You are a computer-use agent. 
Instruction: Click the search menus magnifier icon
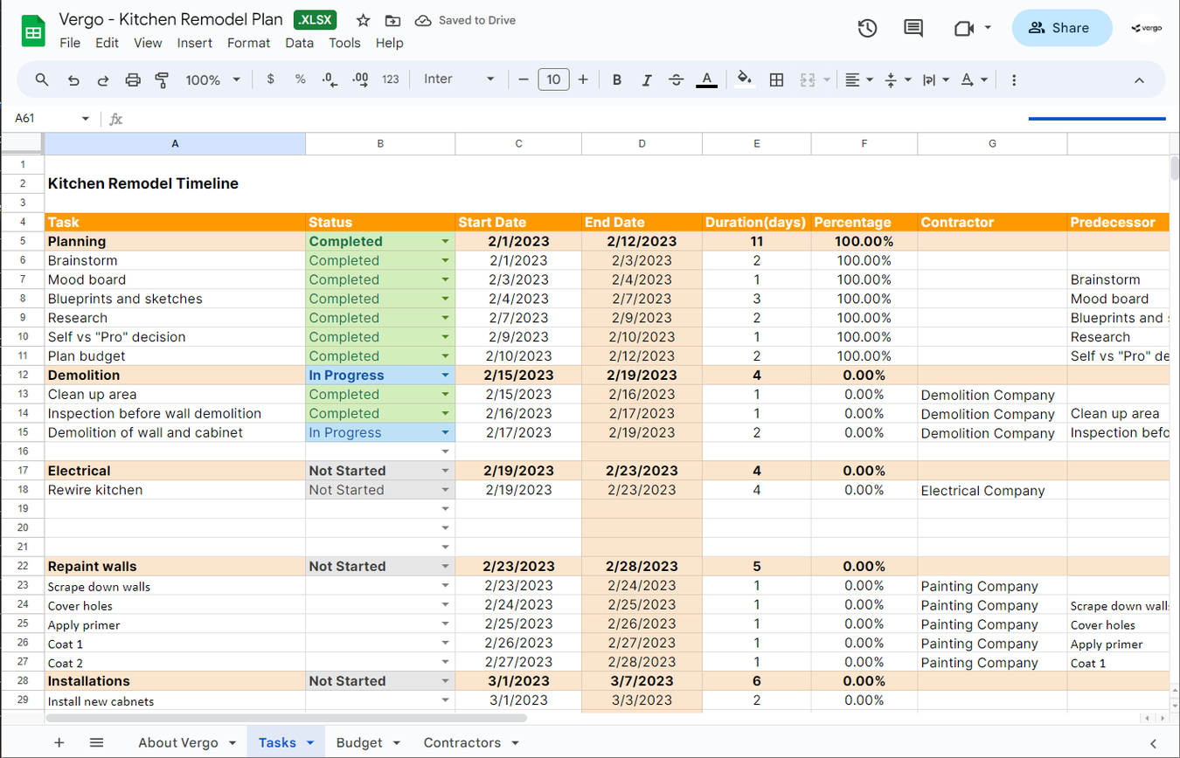coord(42,79)
